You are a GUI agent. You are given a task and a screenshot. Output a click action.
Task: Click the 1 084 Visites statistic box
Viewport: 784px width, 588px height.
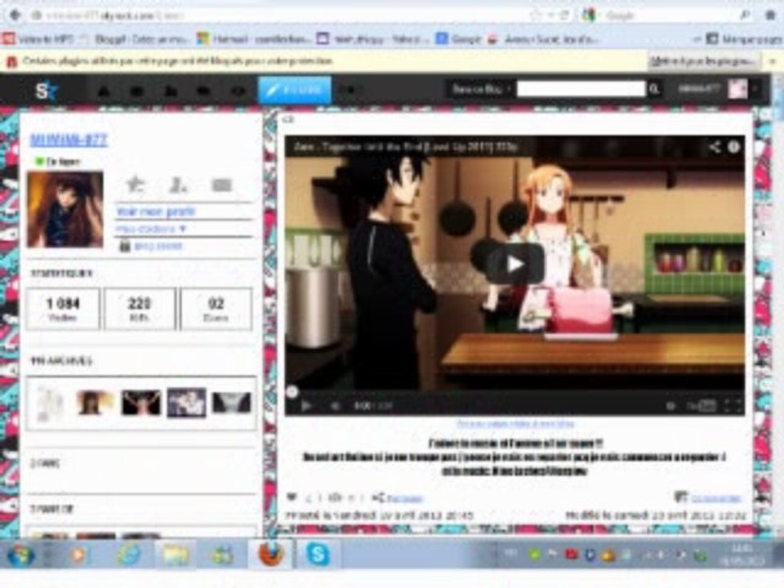click(x=63, y=309)
